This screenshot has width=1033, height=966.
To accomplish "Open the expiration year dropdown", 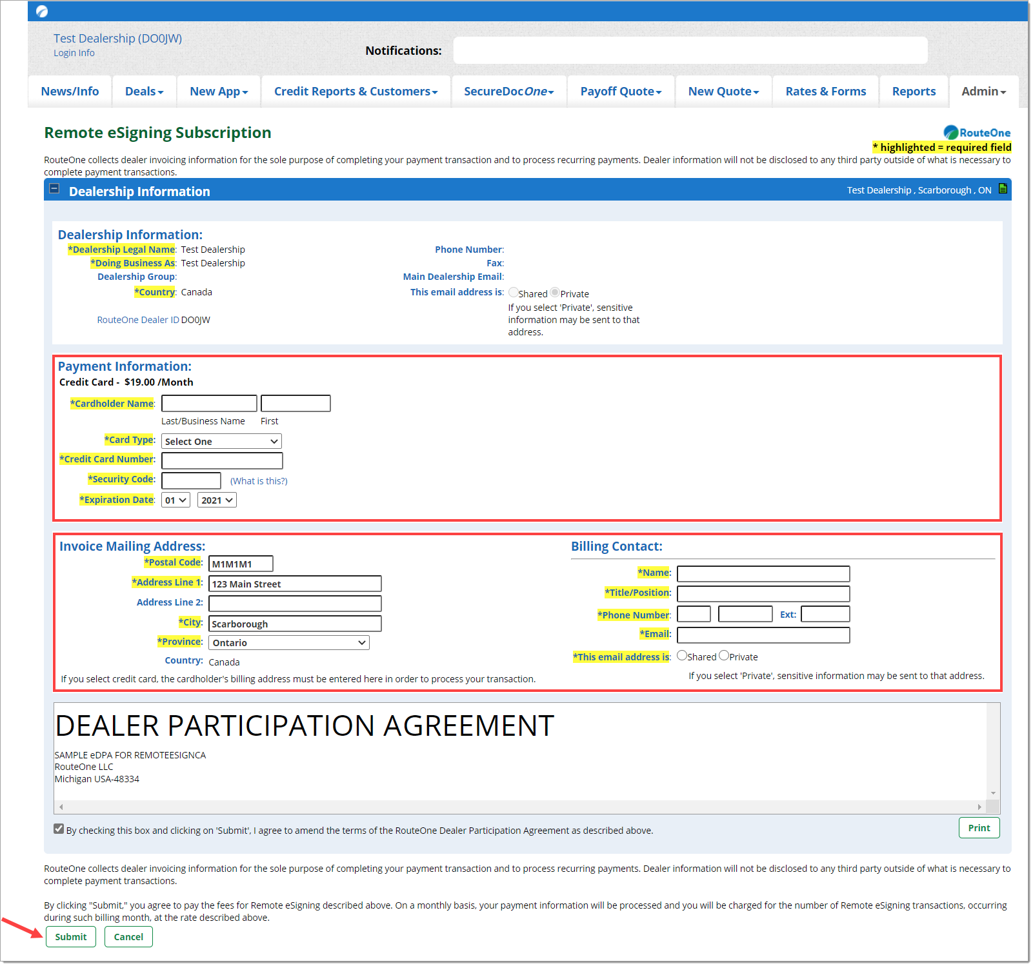I will tap(217, 500).
